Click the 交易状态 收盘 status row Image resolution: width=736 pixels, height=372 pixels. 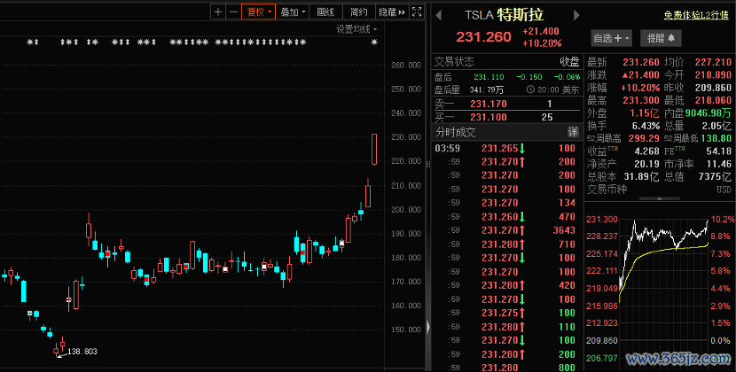[506, 62]
